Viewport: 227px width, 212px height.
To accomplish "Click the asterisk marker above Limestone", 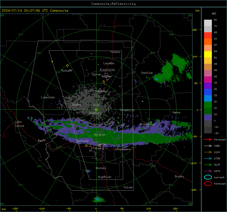I will [x=48, y=95].
